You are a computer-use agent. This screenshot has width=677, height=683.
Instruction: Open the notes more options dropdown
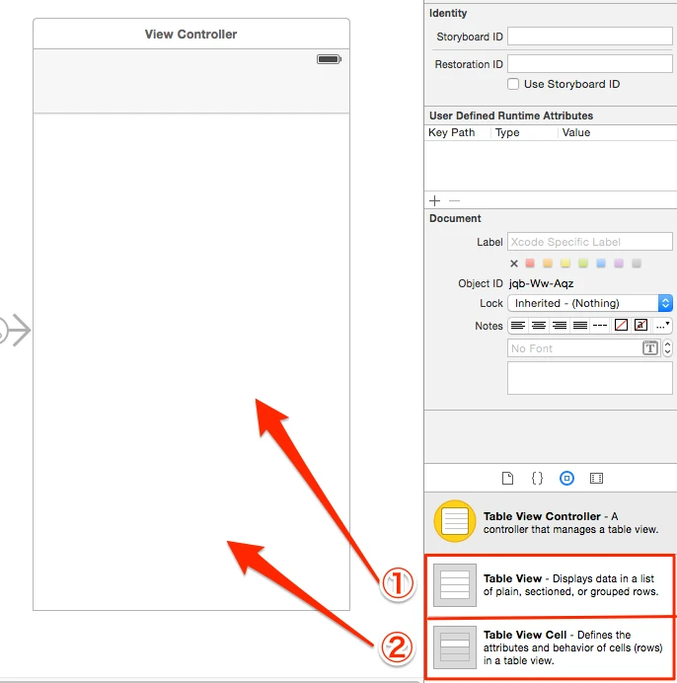[x=662, y=326]
